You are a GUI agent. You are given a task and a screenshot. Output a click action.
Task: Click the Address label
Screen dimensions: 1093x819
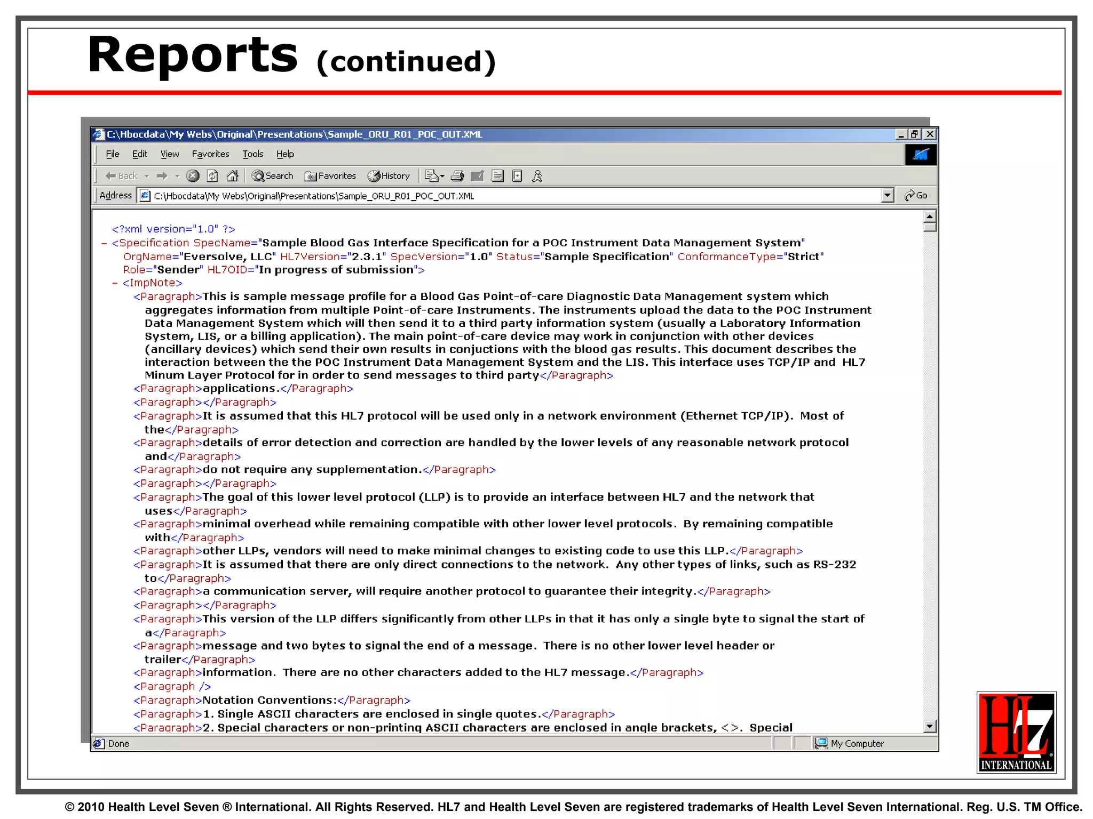115,196
